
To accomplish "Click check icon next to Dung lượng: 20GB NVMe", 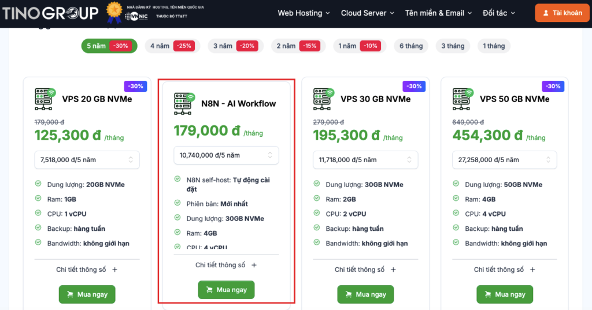I will pos(38,184).
